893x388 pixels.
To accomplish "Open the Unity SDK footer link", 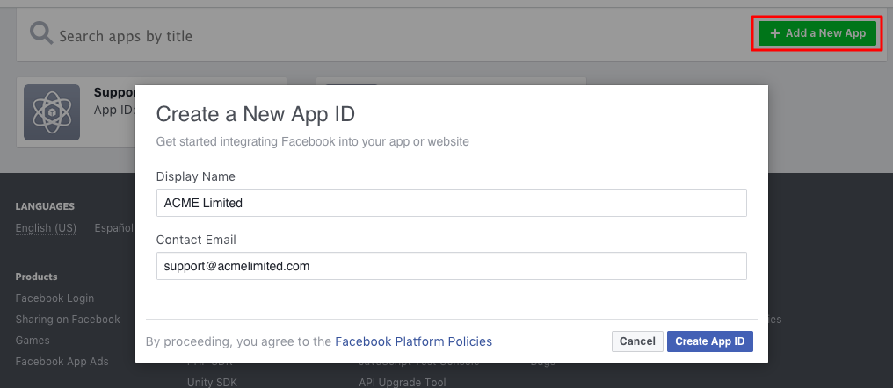I will 212,383.
